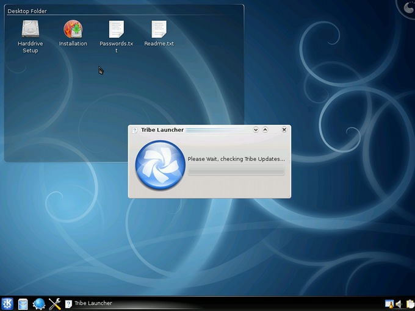This screenshot has width=415, height=311.
Task: Launch the Installation icon
Action: 73,29
